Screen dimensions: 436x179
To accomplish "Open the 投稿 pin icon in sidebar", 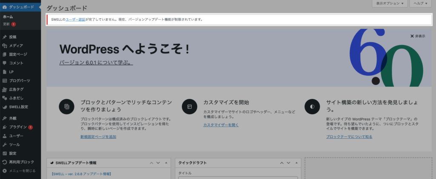I will coord(4,37).
